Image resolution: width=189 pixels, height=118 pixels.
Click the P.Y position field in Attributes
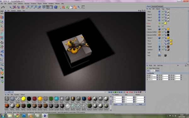pyautogui.click(x=153, y=77)
